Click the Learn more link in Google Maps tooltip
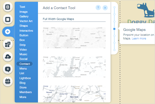The image size is (155, 104). click(x=139, y=38)
